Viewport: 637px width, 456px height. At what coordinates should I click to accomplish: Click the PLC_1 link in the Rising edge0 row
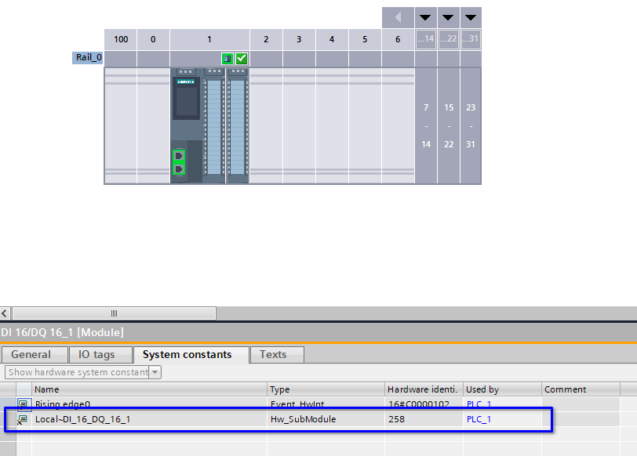[x=479, y=404]
